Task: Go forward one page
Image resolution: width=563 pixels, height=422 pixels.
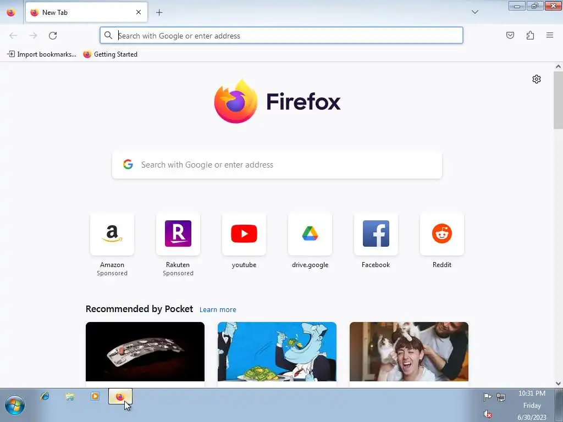Action: (33, 36)
